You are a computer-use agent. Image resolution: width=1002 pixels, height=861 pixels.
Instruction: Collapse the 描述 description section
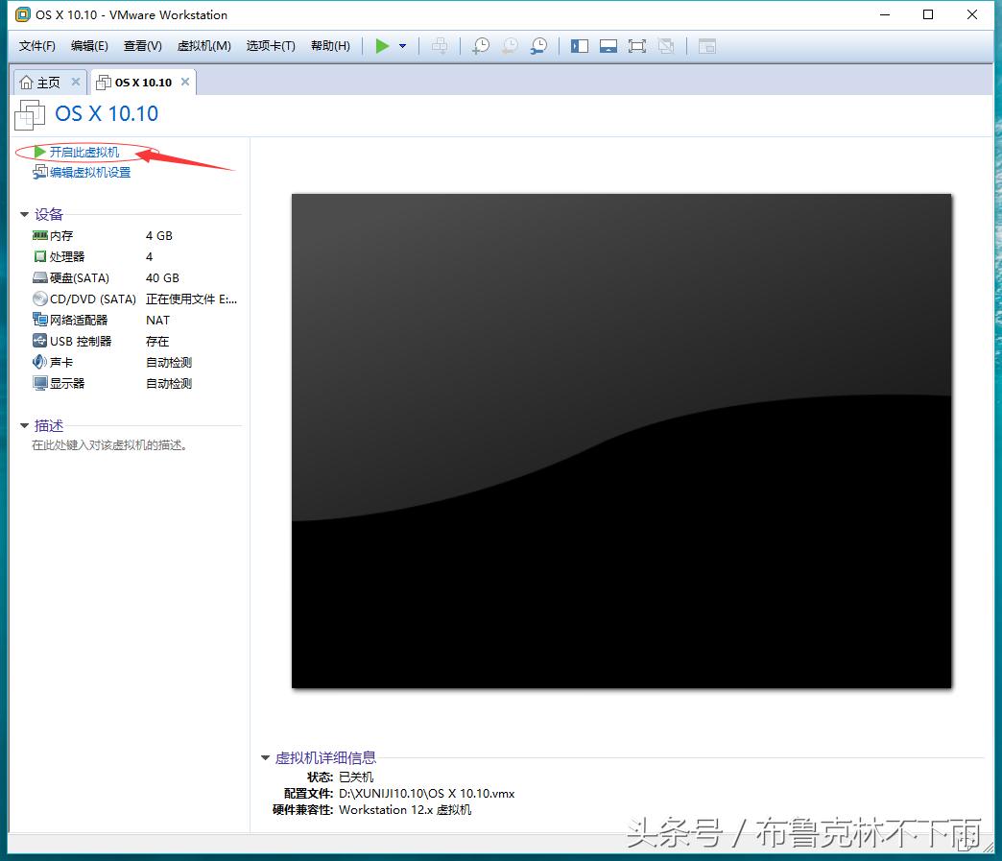tap(23, 424)
